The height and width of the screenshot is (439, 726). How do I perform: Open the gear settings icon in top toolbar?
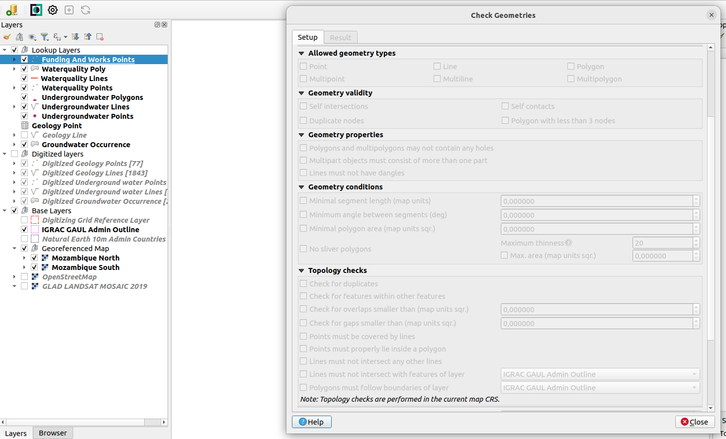tap(53, 10)
